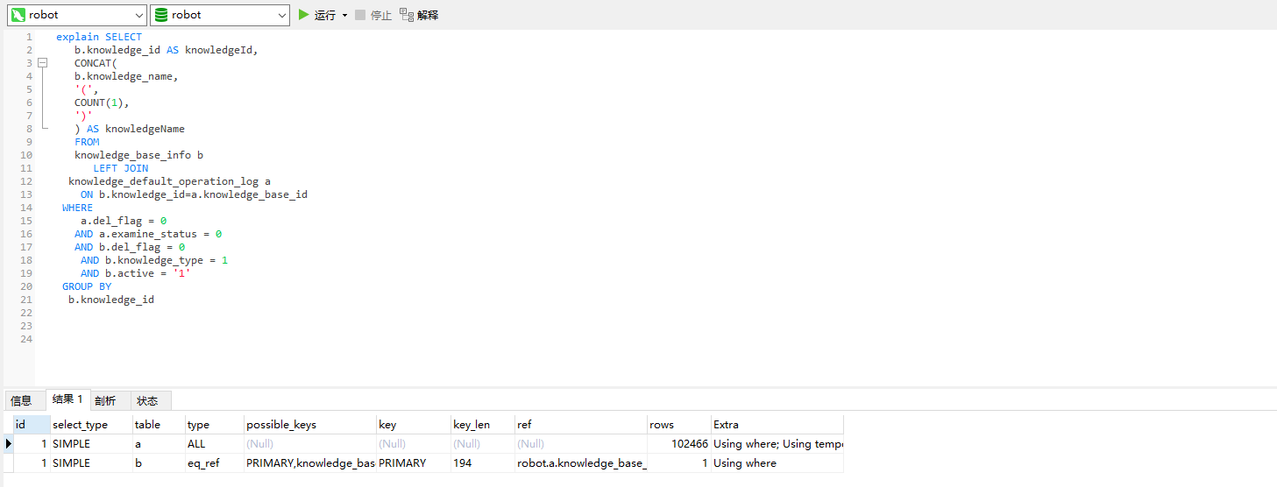Open the 状态 tab
Screen dimensions: 1277x487
[x=147, y=401]
